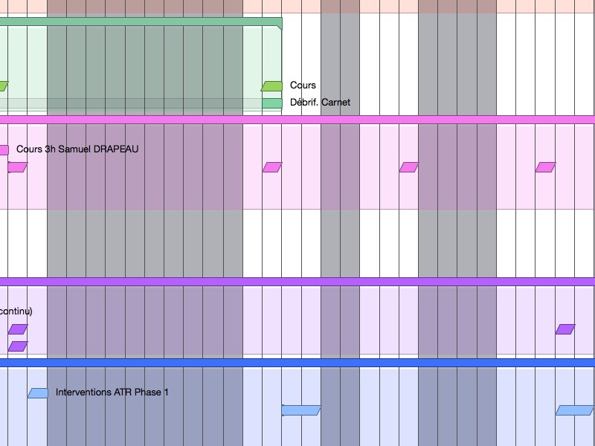595x446 pixels.
Task: Select the third pink marker from the left
Action: tap(409, 167)
